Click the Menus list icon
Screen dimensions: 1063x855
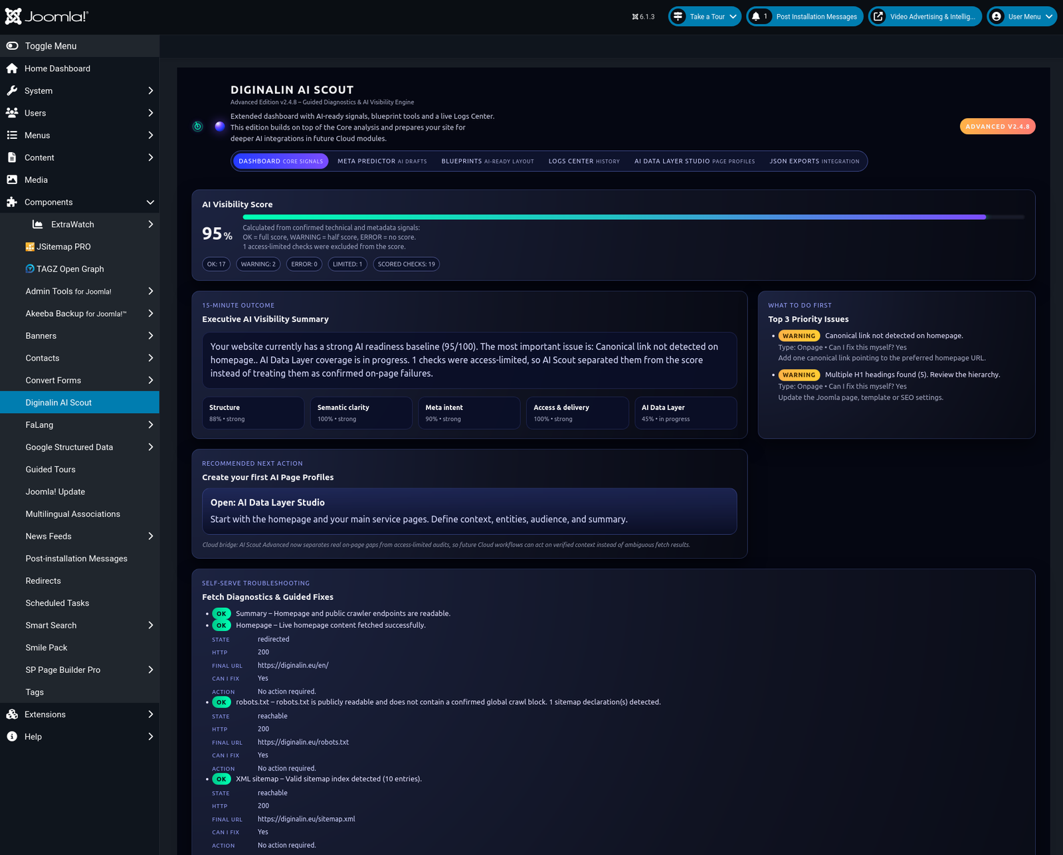tap(12, 135)
